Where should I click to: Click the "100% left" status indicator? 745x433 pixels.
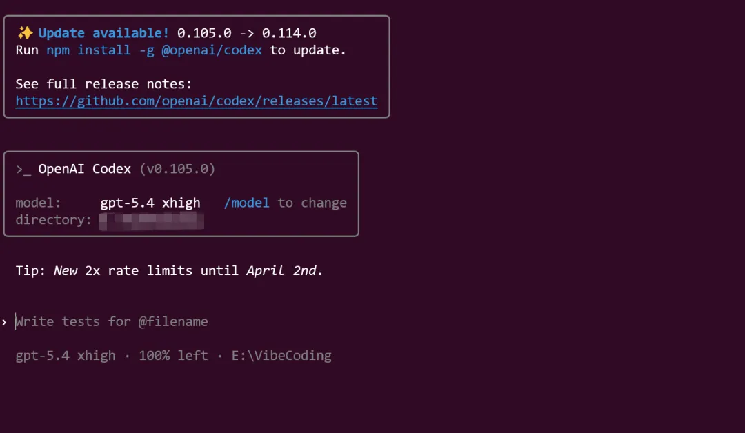point(173,356)
